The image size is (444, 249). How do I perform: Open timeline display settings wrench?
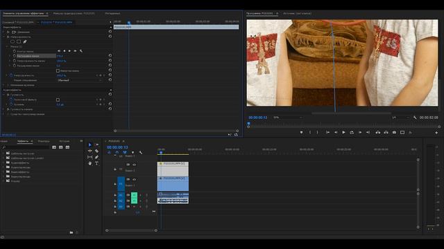141,152
